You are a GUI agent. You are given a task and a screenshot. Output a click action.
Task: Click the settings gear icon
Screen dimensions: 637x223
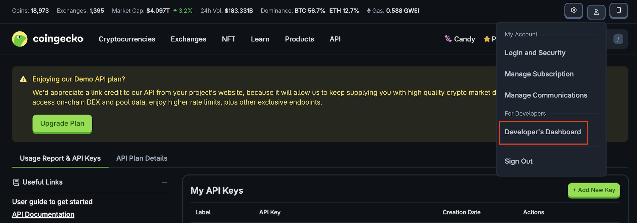tap(574, 11)
